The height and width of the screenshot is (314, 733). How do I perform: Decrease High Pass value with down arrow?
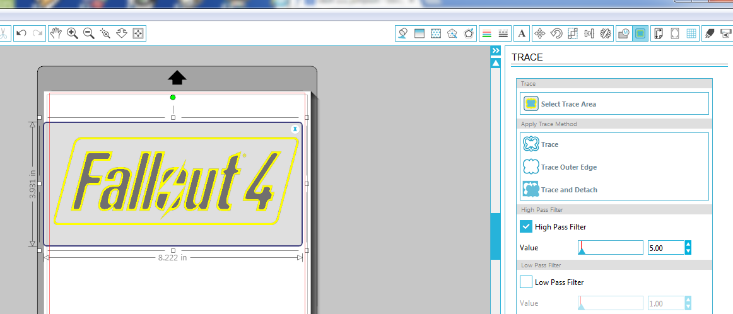[x=688, y=251]
